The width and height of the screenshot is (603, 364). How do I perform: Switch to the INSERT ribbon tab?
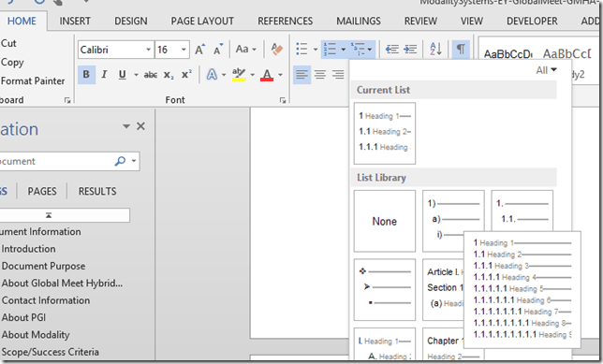75,21
